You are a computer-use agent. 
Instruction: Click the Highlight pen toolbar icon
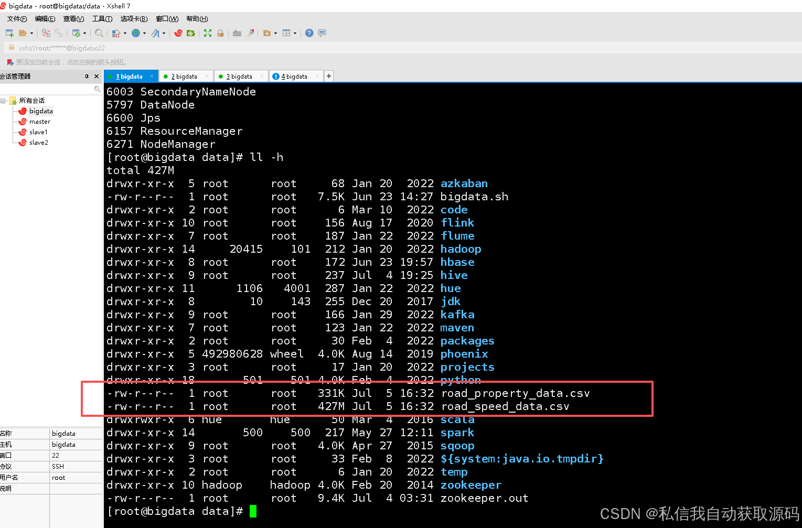(x=250, y=33)
